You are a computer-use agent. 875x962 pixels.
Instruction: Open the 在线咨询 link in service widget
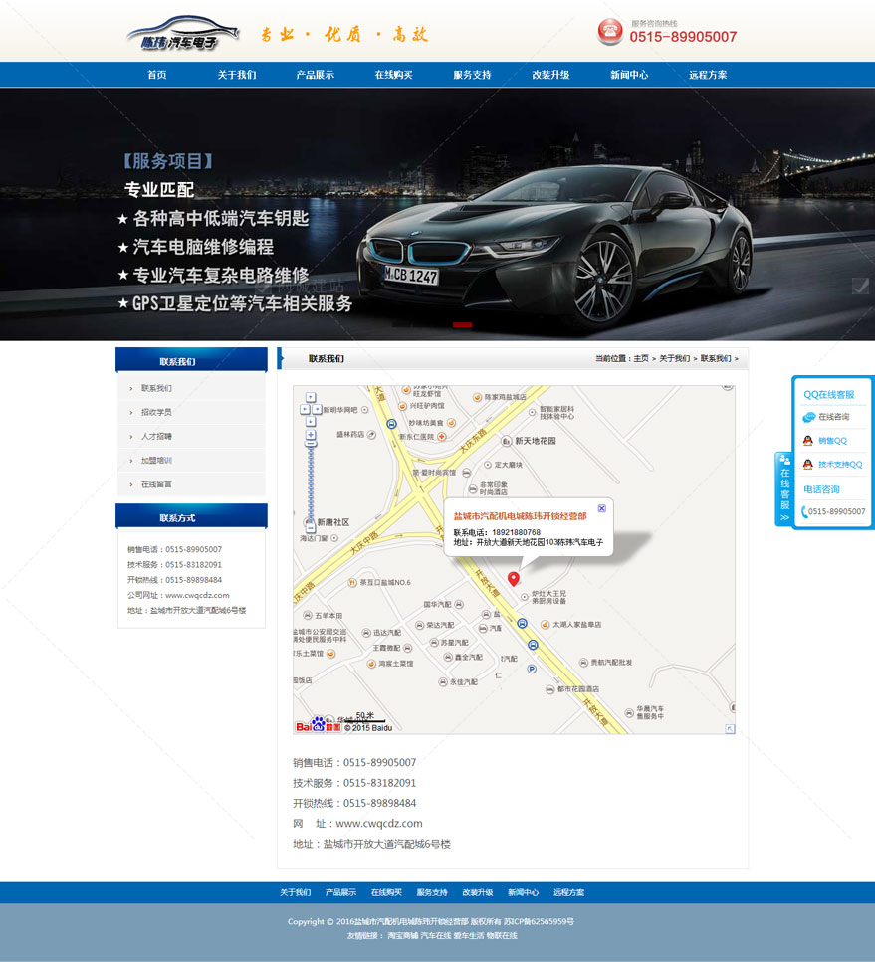tap(834, 417)
